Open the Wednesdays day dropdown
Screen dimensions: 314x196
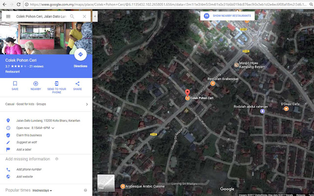[42, 191]
